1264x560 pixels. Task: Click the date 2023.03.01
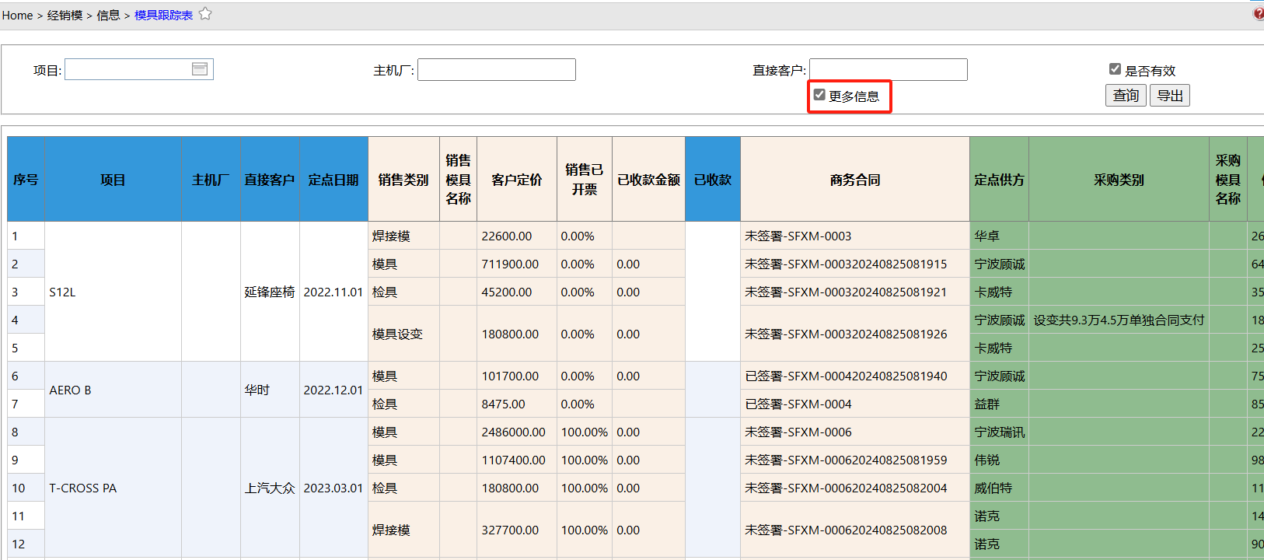click(x=333, y=488)
